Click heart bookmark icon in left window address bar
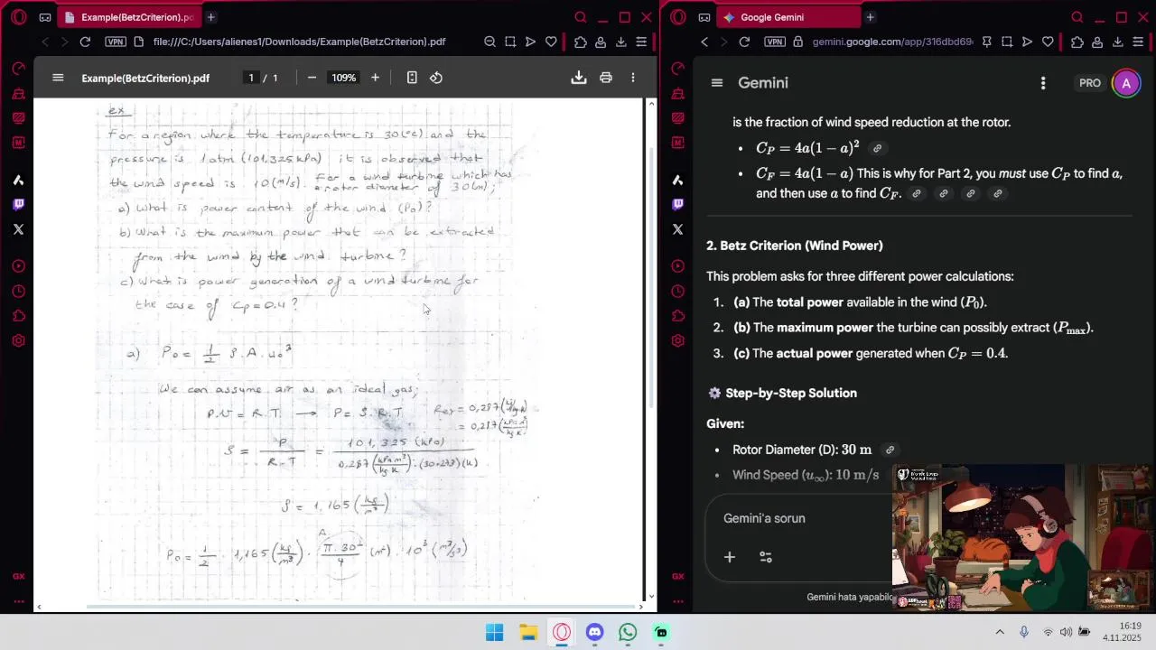1156x650 pixels. pos(551,42)
